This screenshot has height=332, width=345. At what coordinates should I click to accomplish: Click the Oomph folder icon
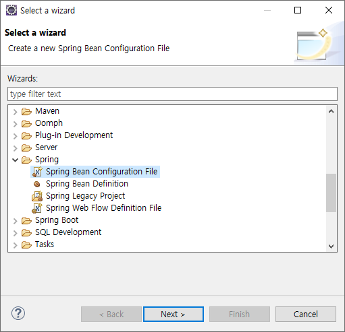click(x=26, y=123)
